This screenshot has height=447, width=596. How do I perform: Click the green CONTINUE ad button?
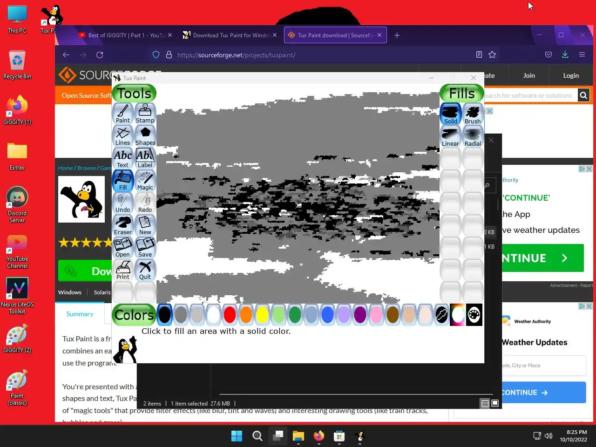(542, 258)
